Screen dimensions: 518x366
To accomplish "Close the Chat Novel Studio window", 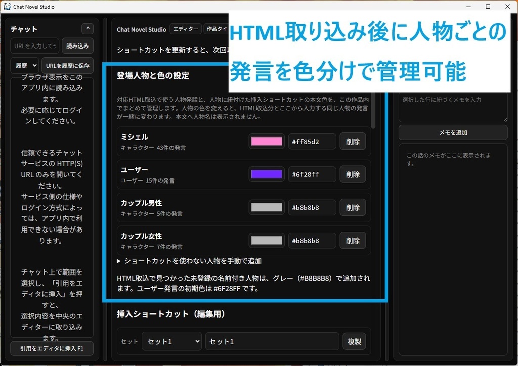I will 508,6.
